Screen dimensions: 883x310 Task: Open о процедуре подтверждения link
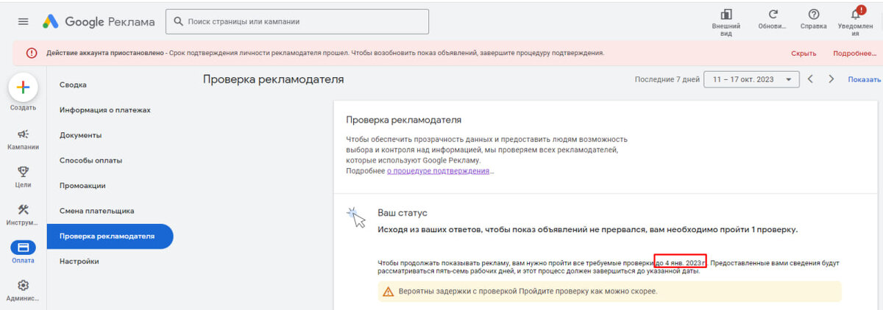438,170
